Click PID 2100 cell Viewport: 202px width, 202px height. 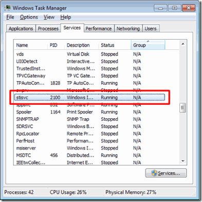[x=55, y=98]
